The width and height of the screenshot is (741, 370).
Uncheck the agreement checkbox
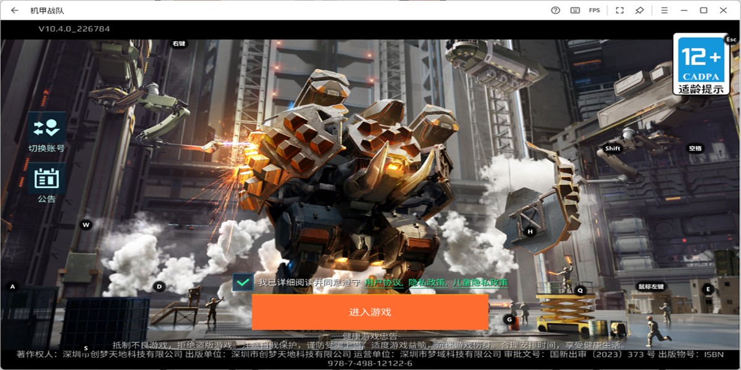pos(243,282)
